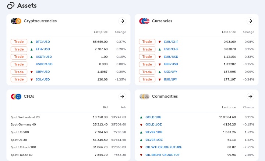Click the Cryptocurrencies coin icon
265x161 pixels.
tap(16, 21)
